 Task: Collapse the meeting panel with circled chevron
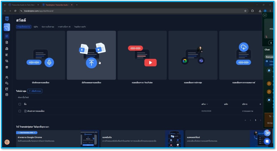coord(265,15)
